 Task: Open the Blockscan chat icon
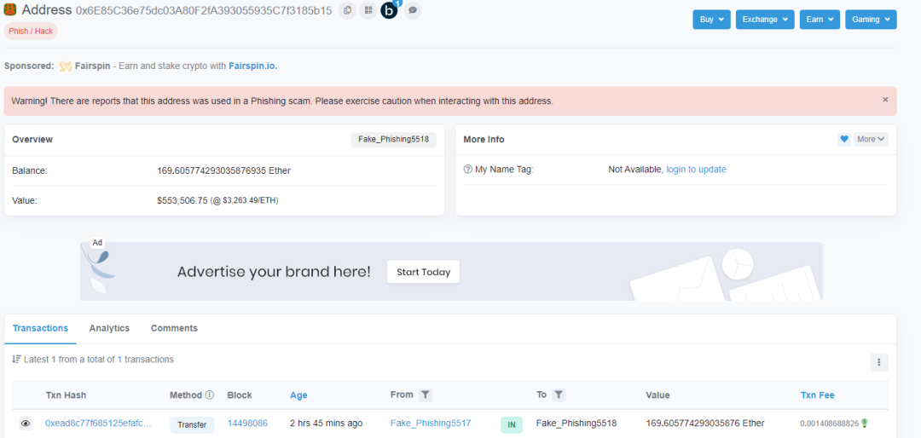pos(390,10)
